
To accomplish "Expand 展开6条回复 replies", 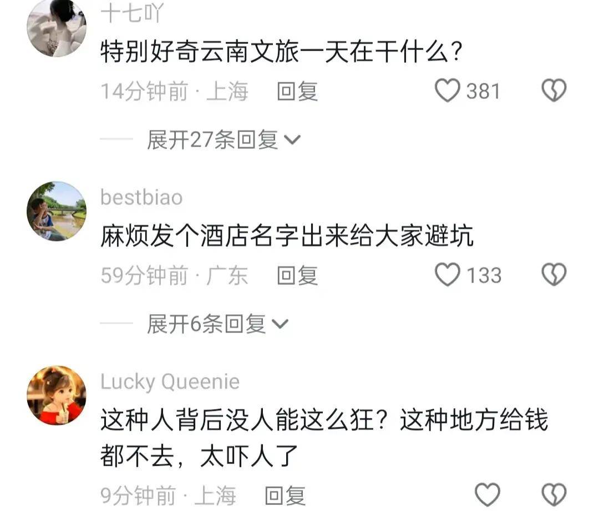I will tap(218, 324).
